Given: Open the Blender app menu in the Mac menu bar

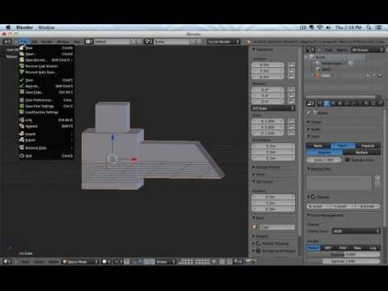Looking at the screenshot, I should click(24, 27).
